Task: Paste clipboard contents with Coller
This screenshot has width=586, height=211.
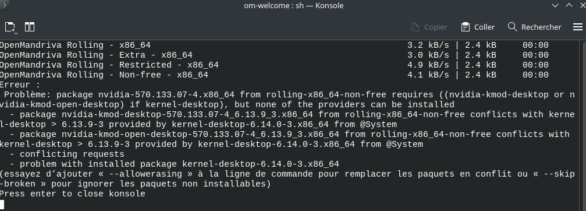Action: (x=478, y=27)
